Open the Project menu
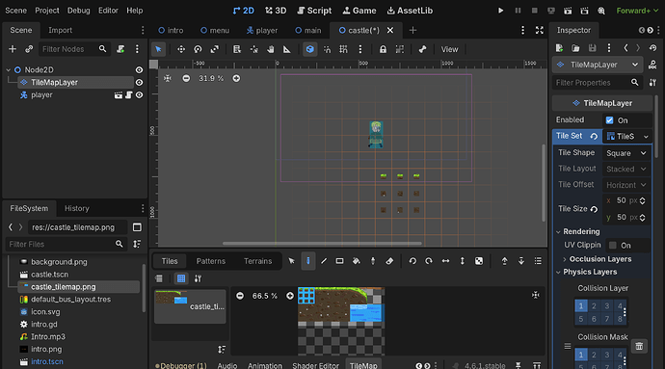 (x=47, y=11)
